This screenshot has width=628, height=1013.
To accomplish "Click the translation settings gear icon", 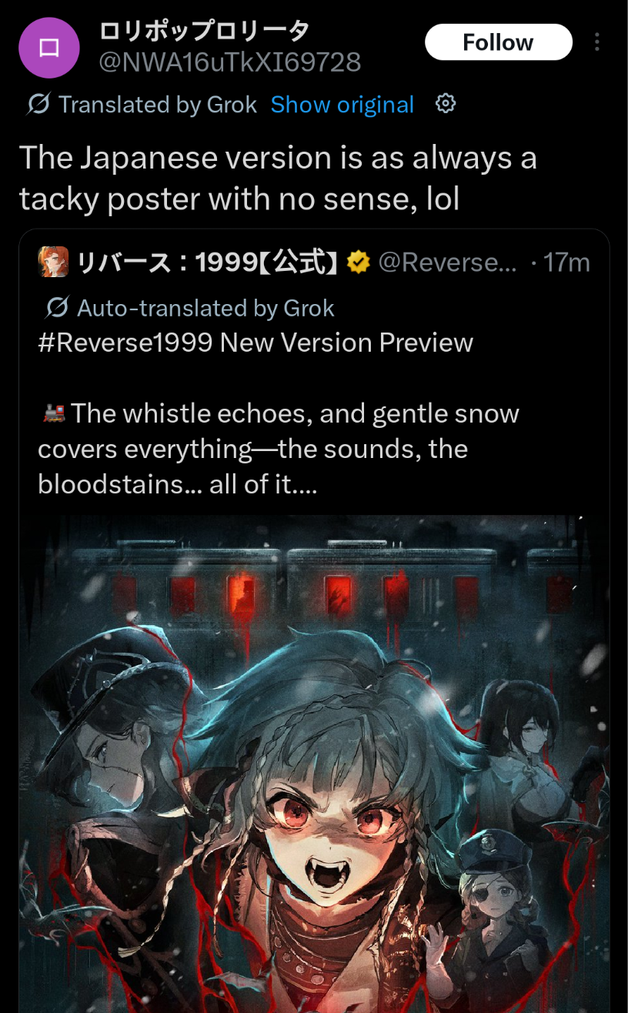I will click(x=446, y=103).
